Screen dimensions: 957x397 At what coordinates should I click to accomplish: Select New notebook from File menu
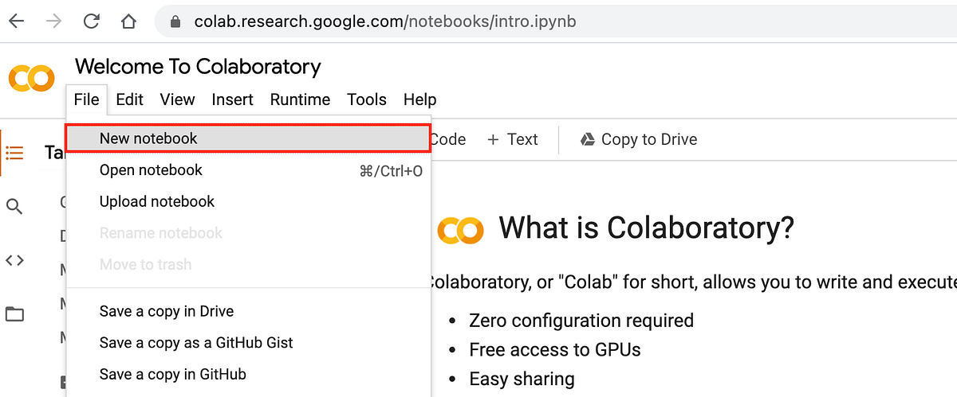pos(148,138)
